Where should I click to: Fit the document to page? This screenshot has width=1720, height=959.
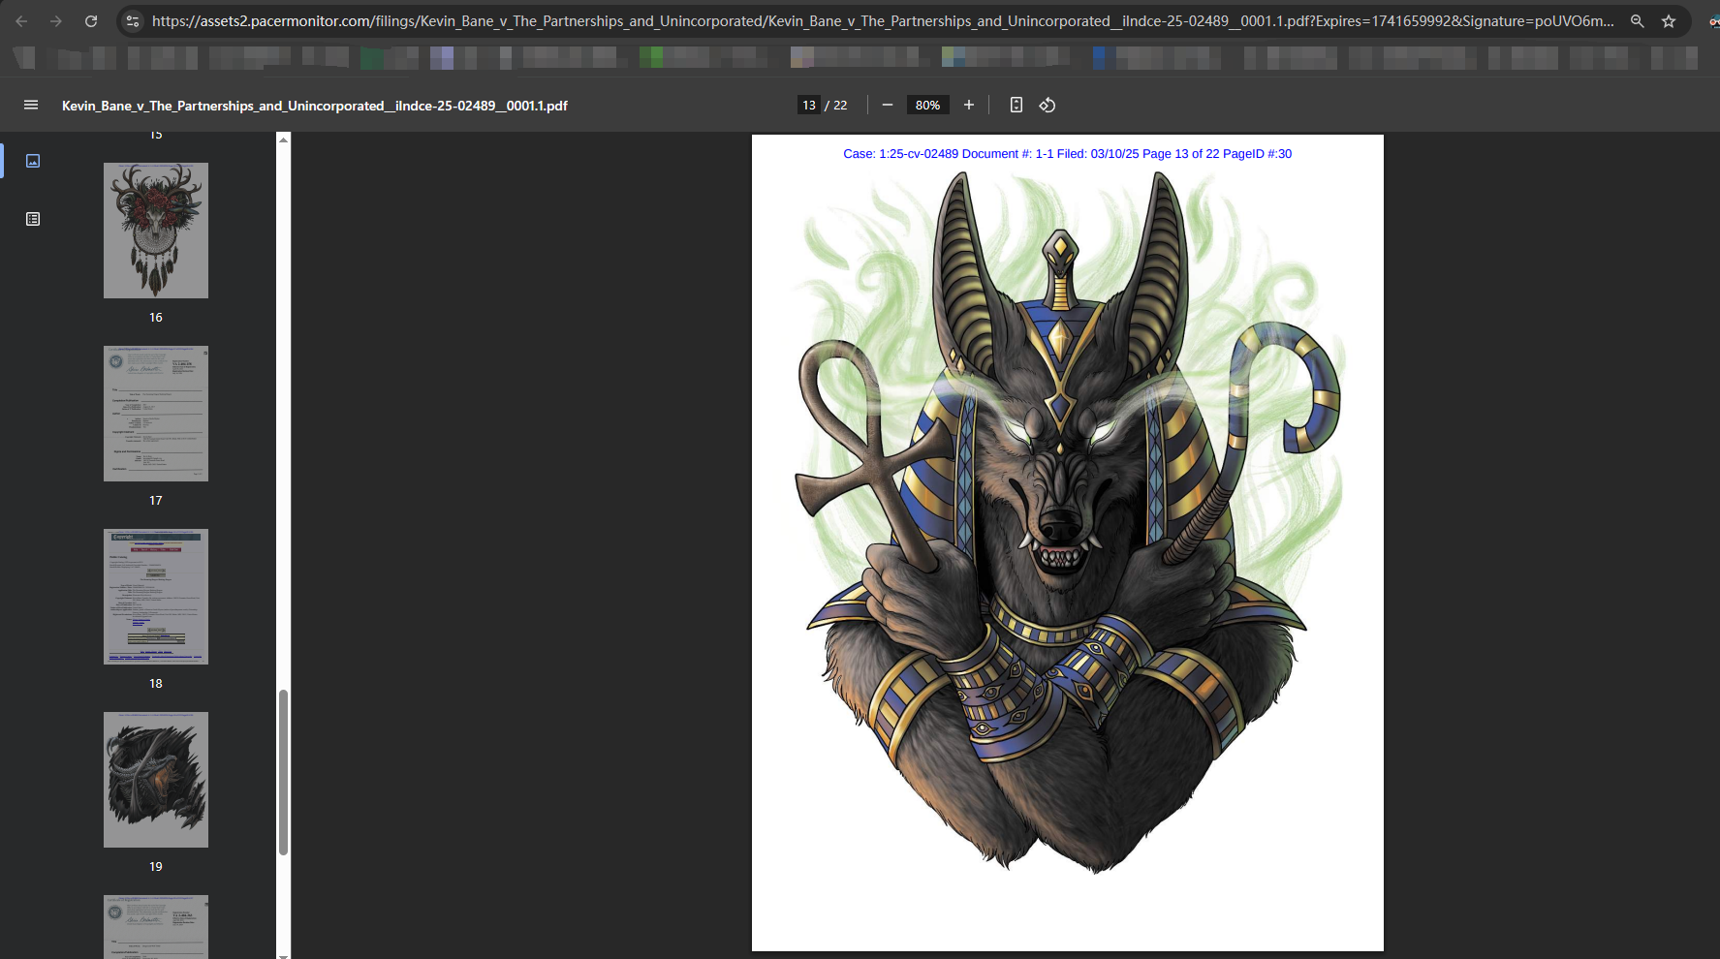1016,105
